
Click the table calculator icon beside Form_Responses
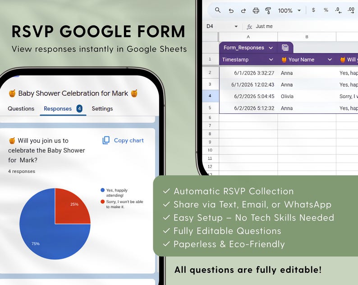click(285, 47)
